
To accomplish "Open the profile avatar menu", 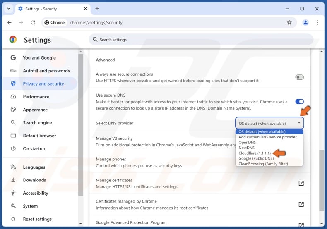I will click(x=305, y=22).
